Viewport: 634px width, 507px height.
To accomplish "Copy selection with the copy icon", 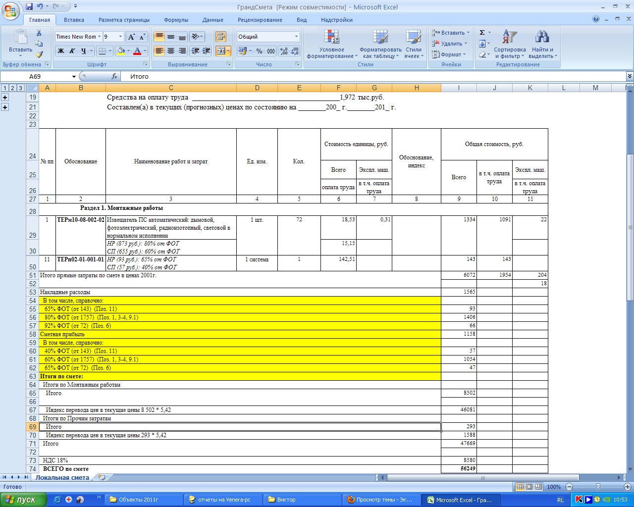I will pos(39,44).
